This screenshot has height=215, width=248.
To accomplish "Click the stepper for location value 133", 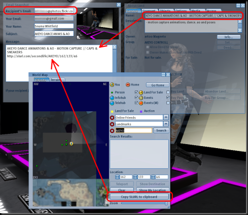I will point(135,177).
